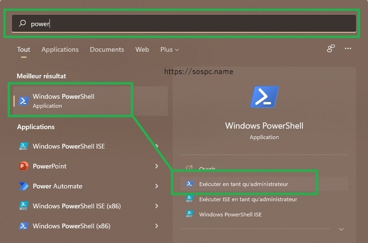Expand the Plus filter dropdown
This screenshot has height=243, width=368.
169,50
